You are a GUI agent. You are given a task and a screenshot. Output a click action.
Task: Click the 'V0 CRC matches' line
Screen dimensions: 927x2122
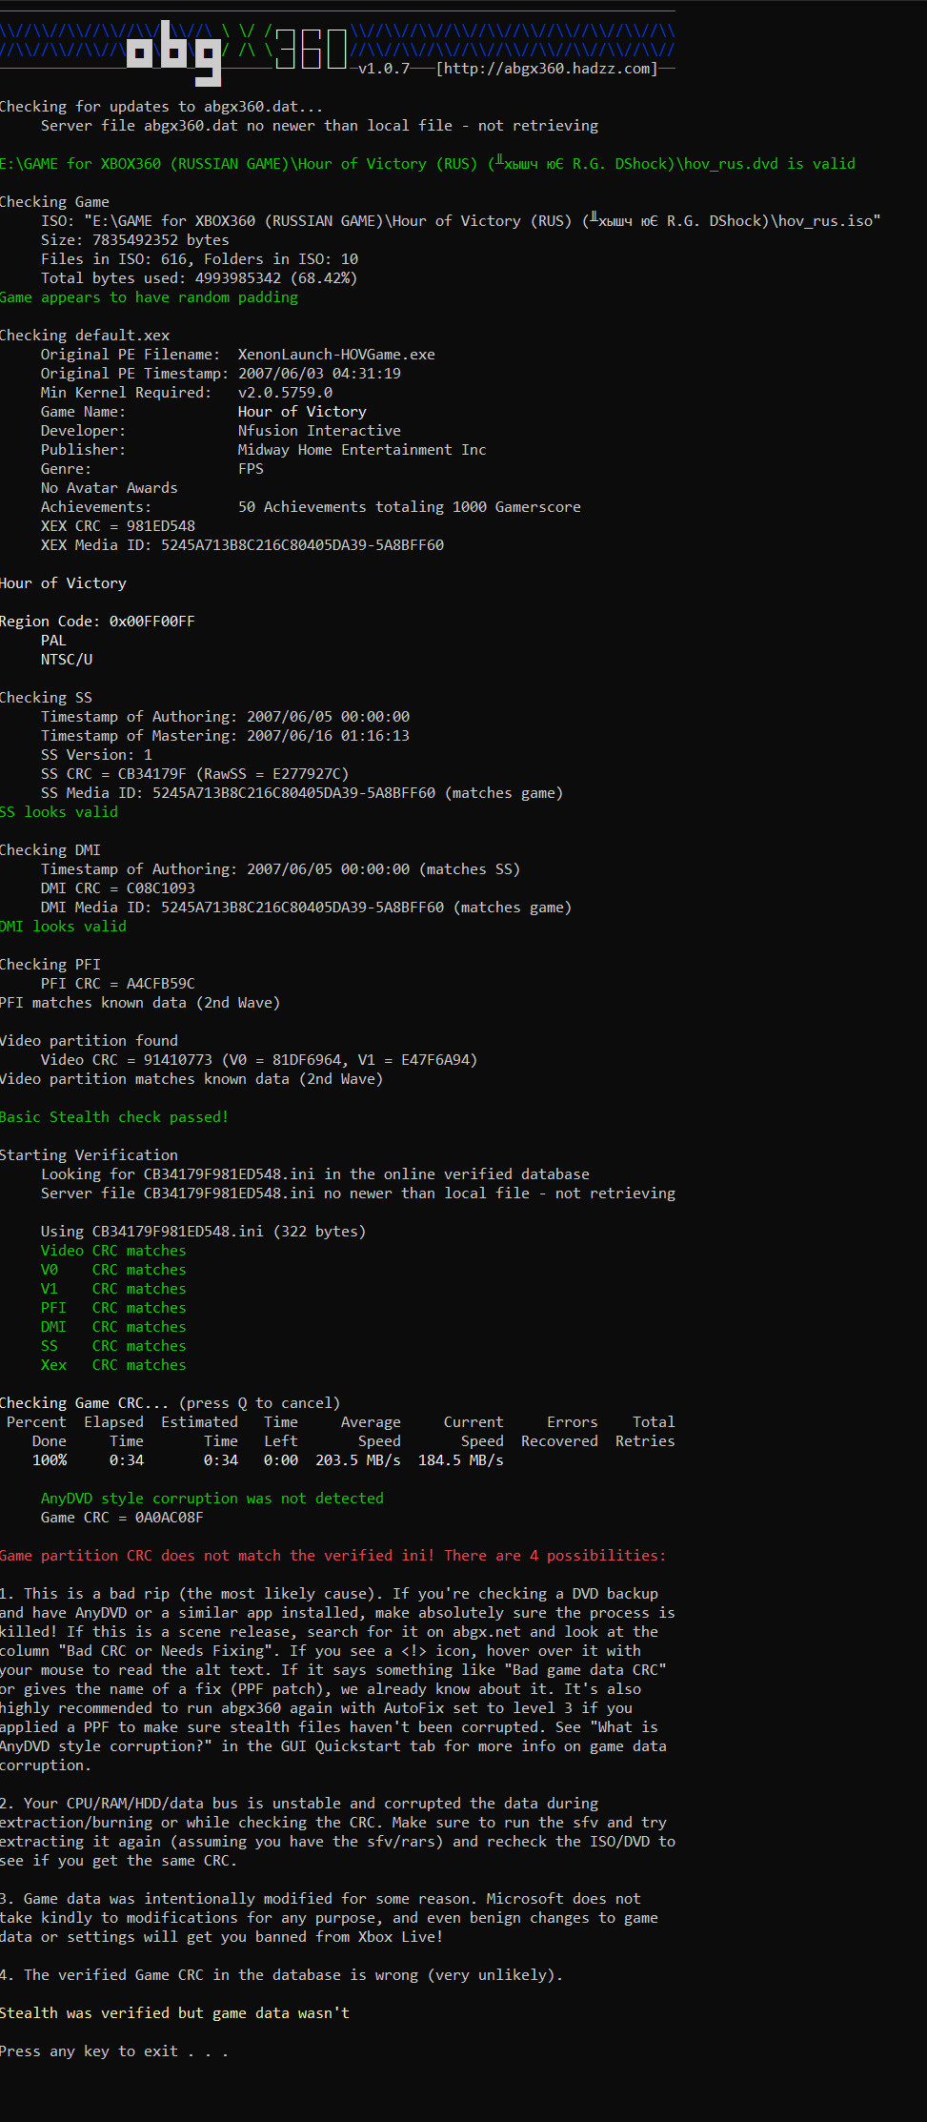113,1270
